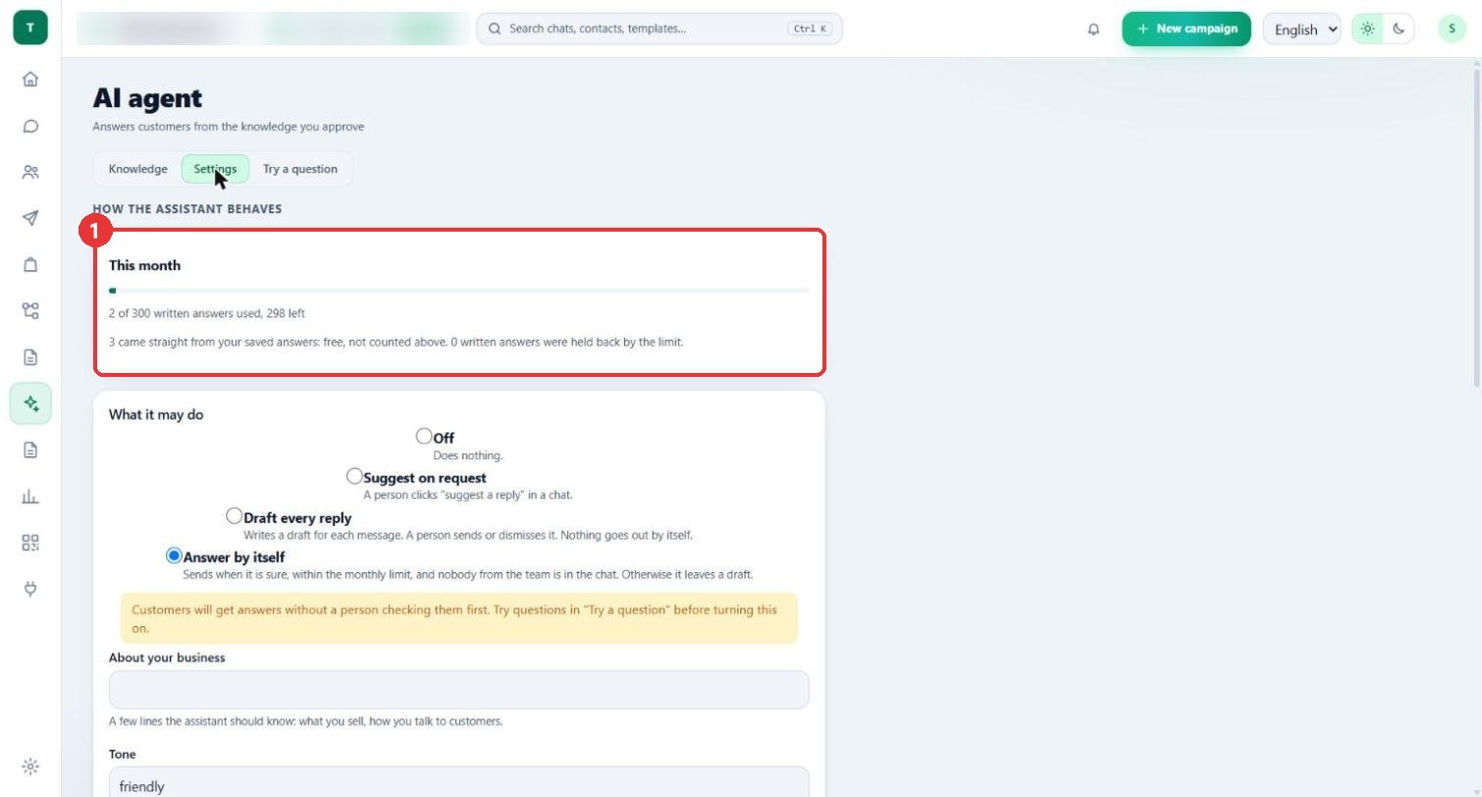Focus the search chats, contacts, templates field
The image size is (1482, 797).
coord(660,28)
